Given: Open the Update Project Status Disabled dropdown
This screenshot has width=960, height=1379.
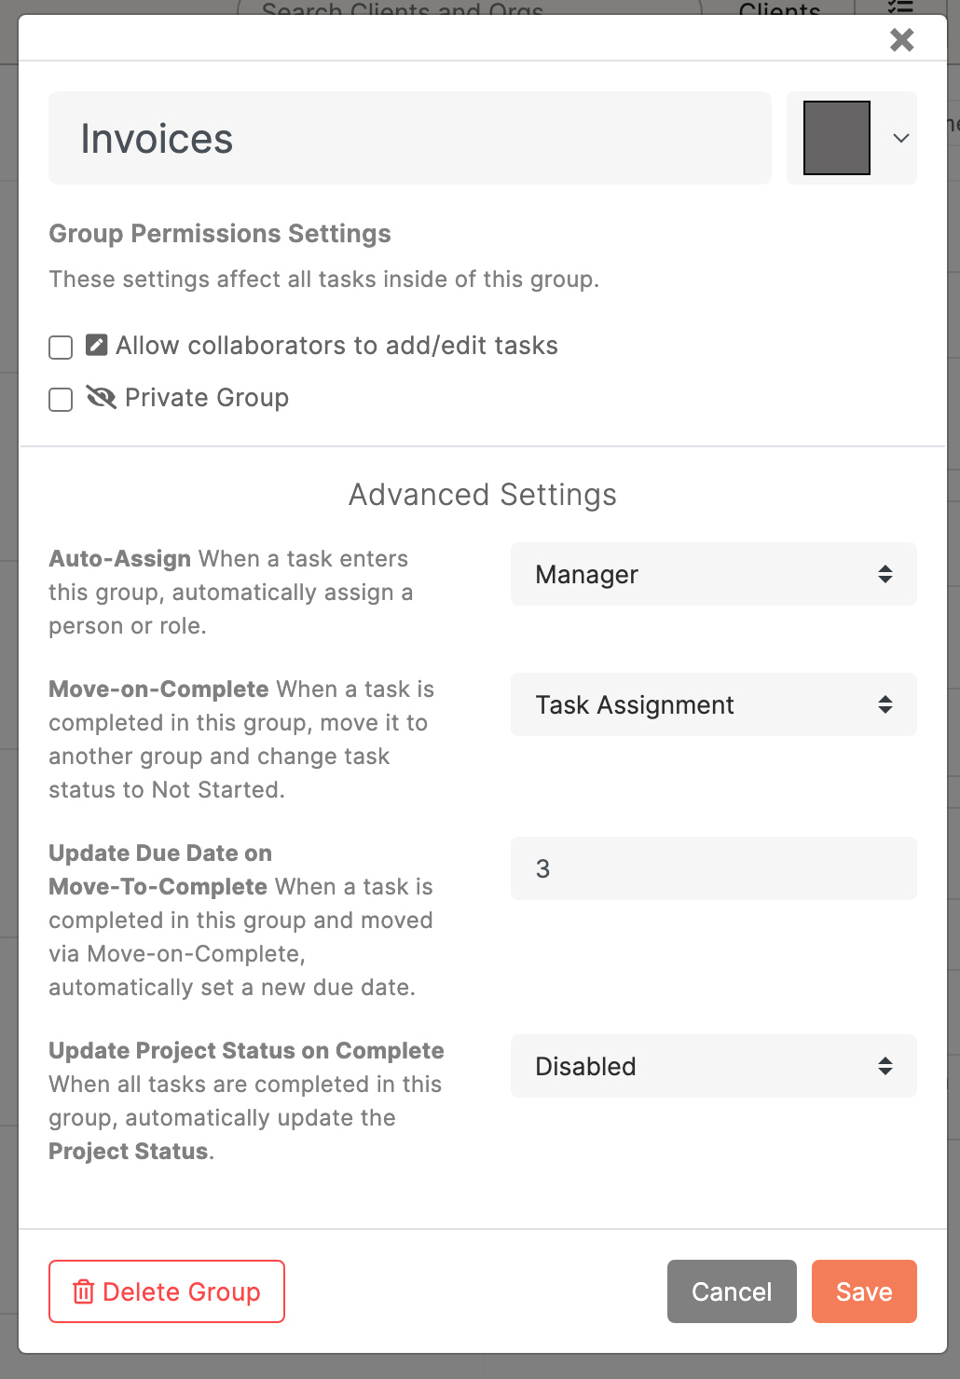Looking at the screenshot, I should 714,1066.
